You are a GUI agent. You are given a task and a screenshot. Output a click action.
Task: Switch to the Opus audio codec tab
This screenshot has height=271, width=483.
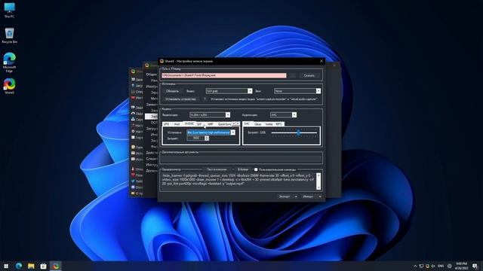point(257,123)
